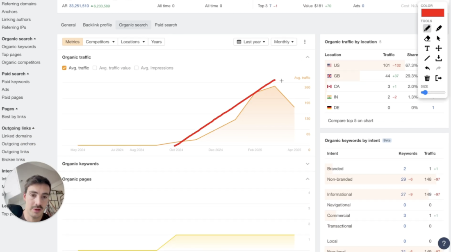This screenshot has width=451, height=252.
Task: Open the Last year date range dropdown
Action: (251, 42)
